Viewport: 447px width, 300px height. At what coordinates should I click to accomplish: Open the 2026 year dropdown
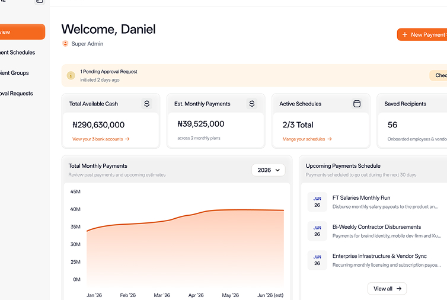[x=268, y=170]
